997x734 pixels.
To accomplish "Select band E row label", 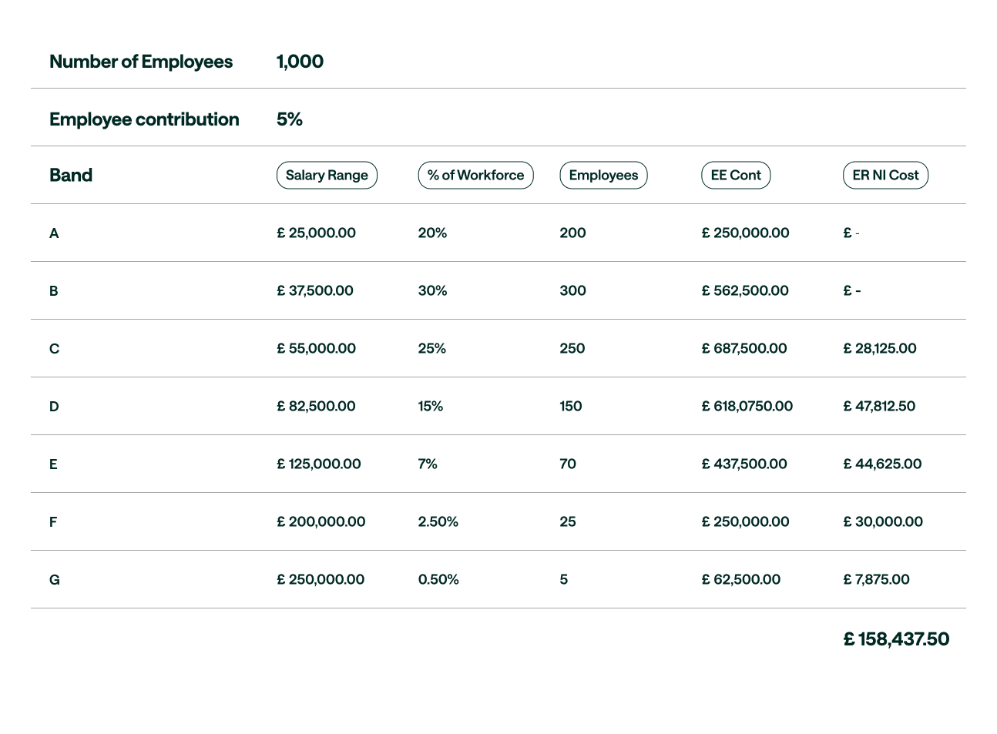I will 53,464.
